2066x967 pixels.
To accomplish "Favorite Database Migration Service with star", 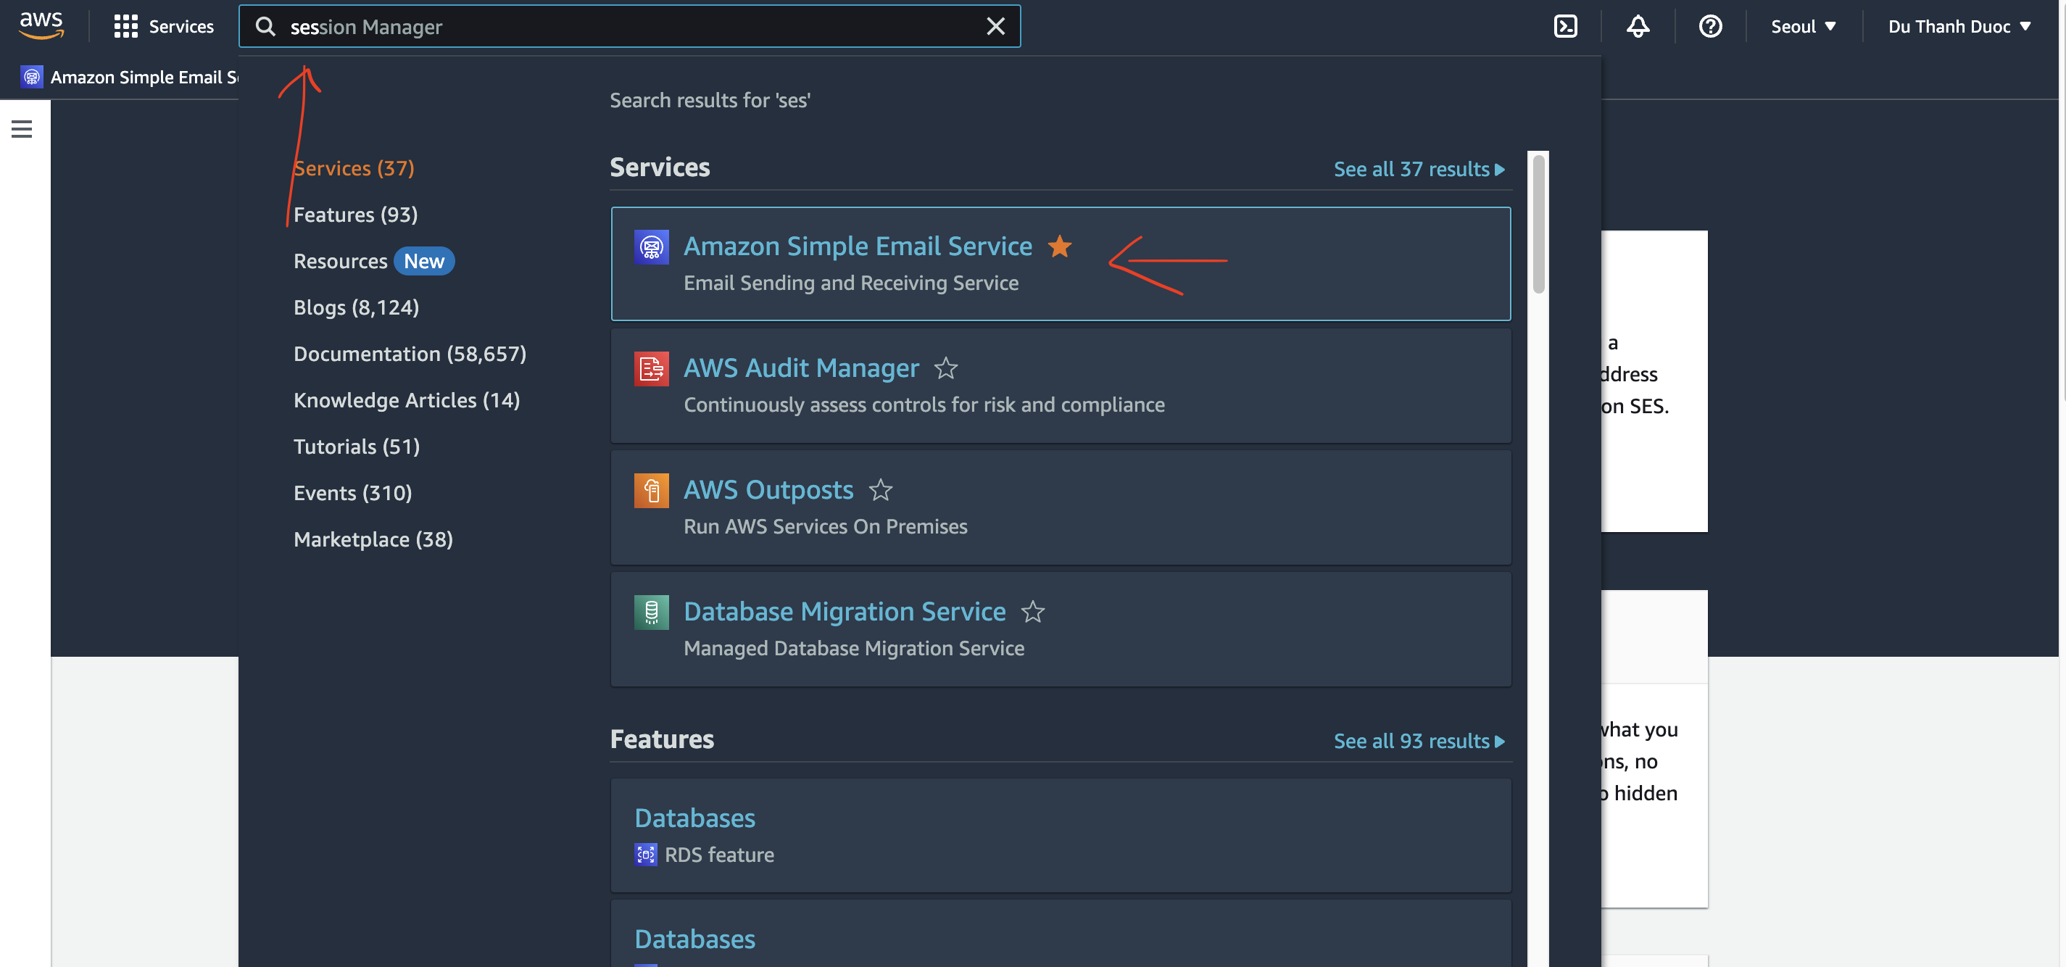I will (x=1032, y=612).
